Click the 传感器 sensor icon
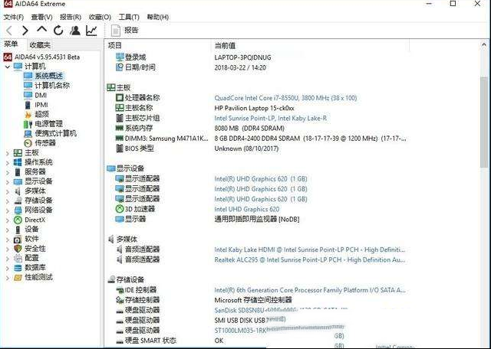This screenshot has height=349, width=491. (28, 143)
